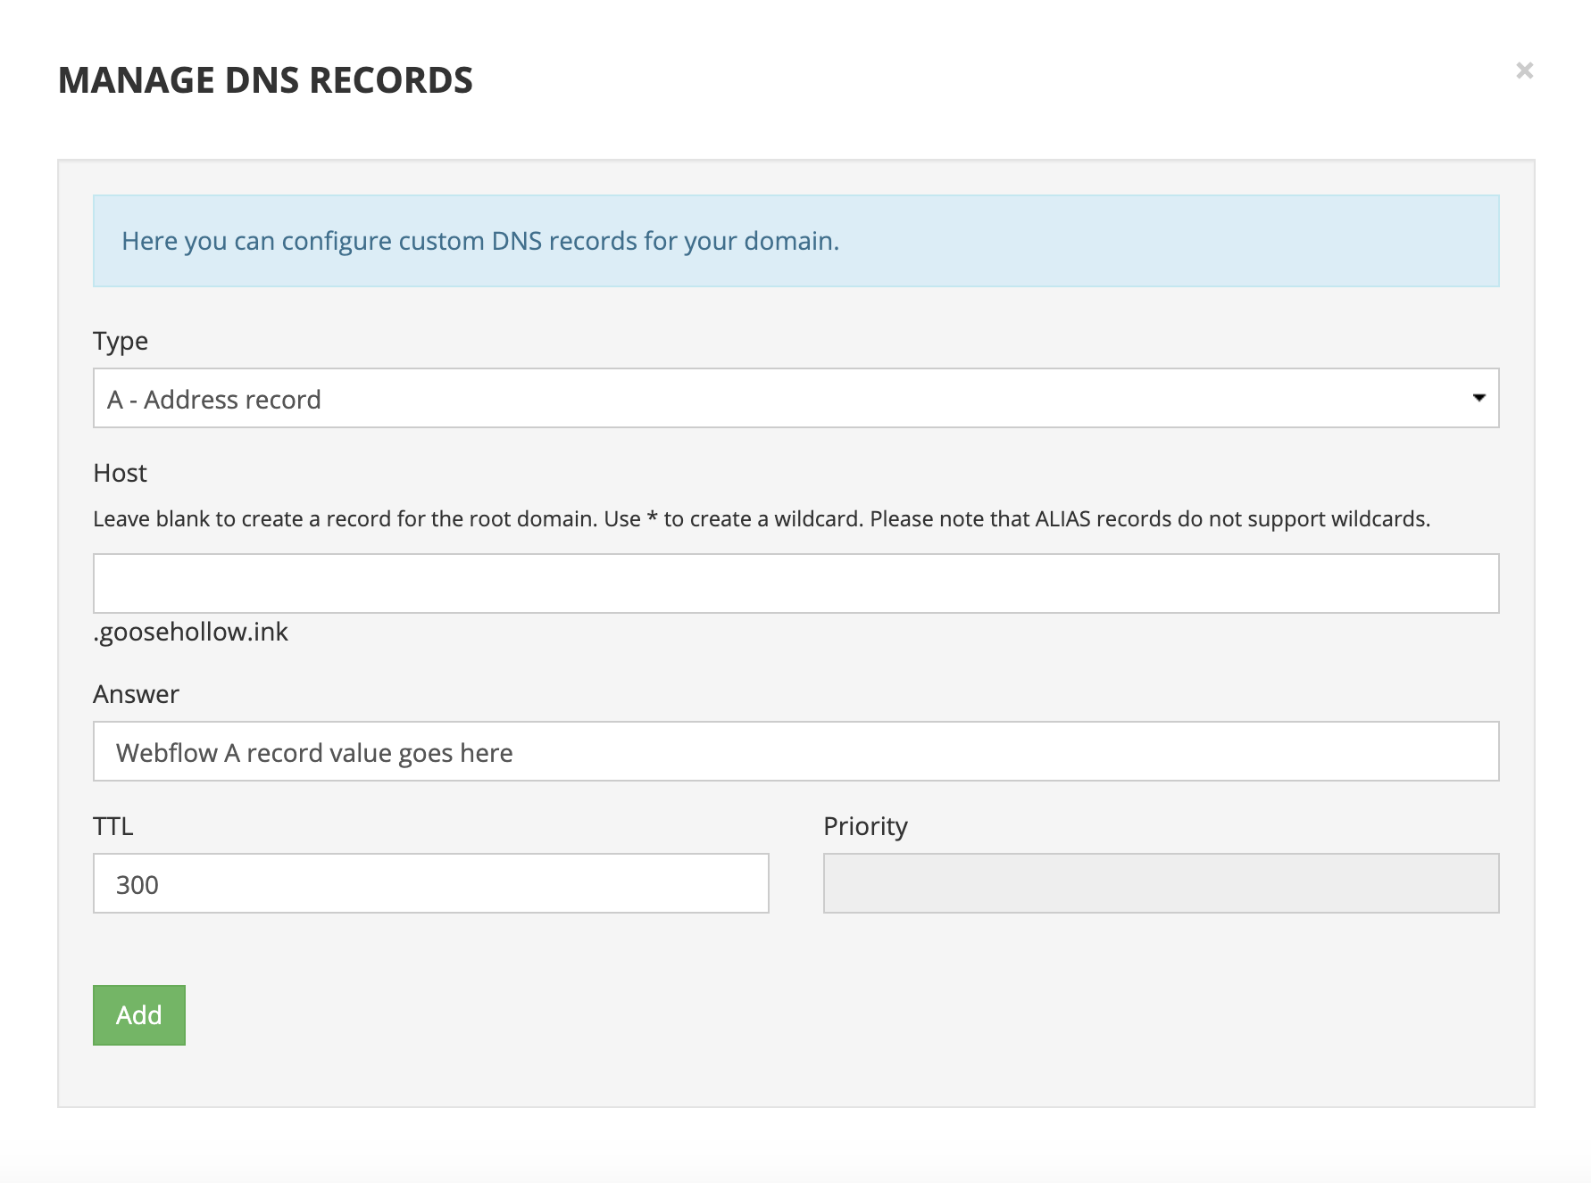Click the 'TTL' field label
This screenshot has height=1183, width=1591.
point(113,826)
